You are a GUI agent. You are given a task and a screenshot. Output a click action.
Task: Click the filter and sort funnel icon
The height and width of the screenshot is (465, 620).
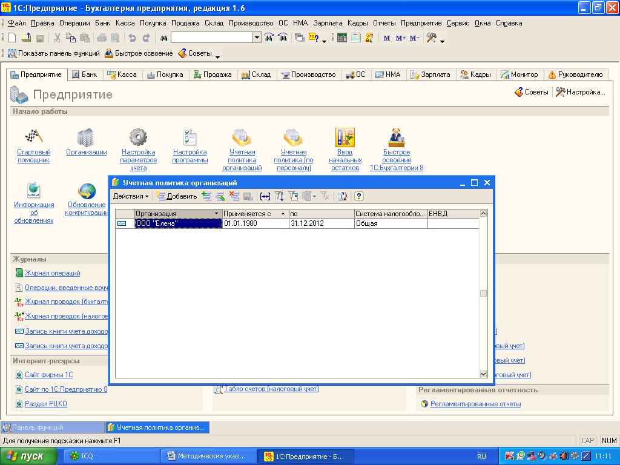click(x=279, y=196)
